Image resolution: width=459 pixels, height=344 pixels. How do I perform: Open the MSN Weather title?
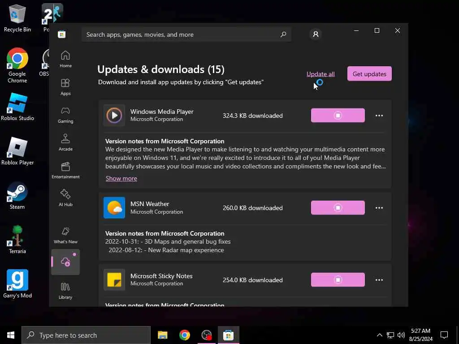pyautogui.click(x=150, y=204)
